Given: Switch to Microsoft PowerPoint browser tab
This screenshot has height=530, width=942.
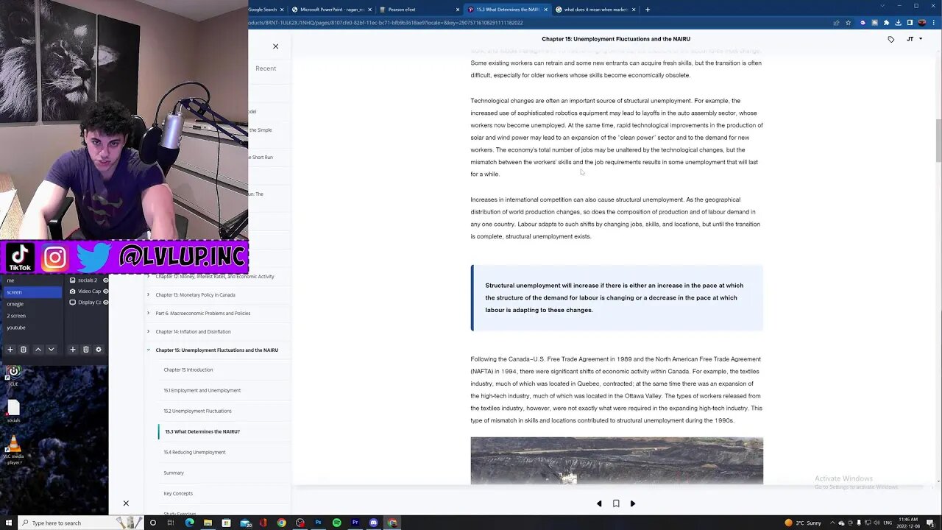Looking at the screenshot, I should point(332,10).
